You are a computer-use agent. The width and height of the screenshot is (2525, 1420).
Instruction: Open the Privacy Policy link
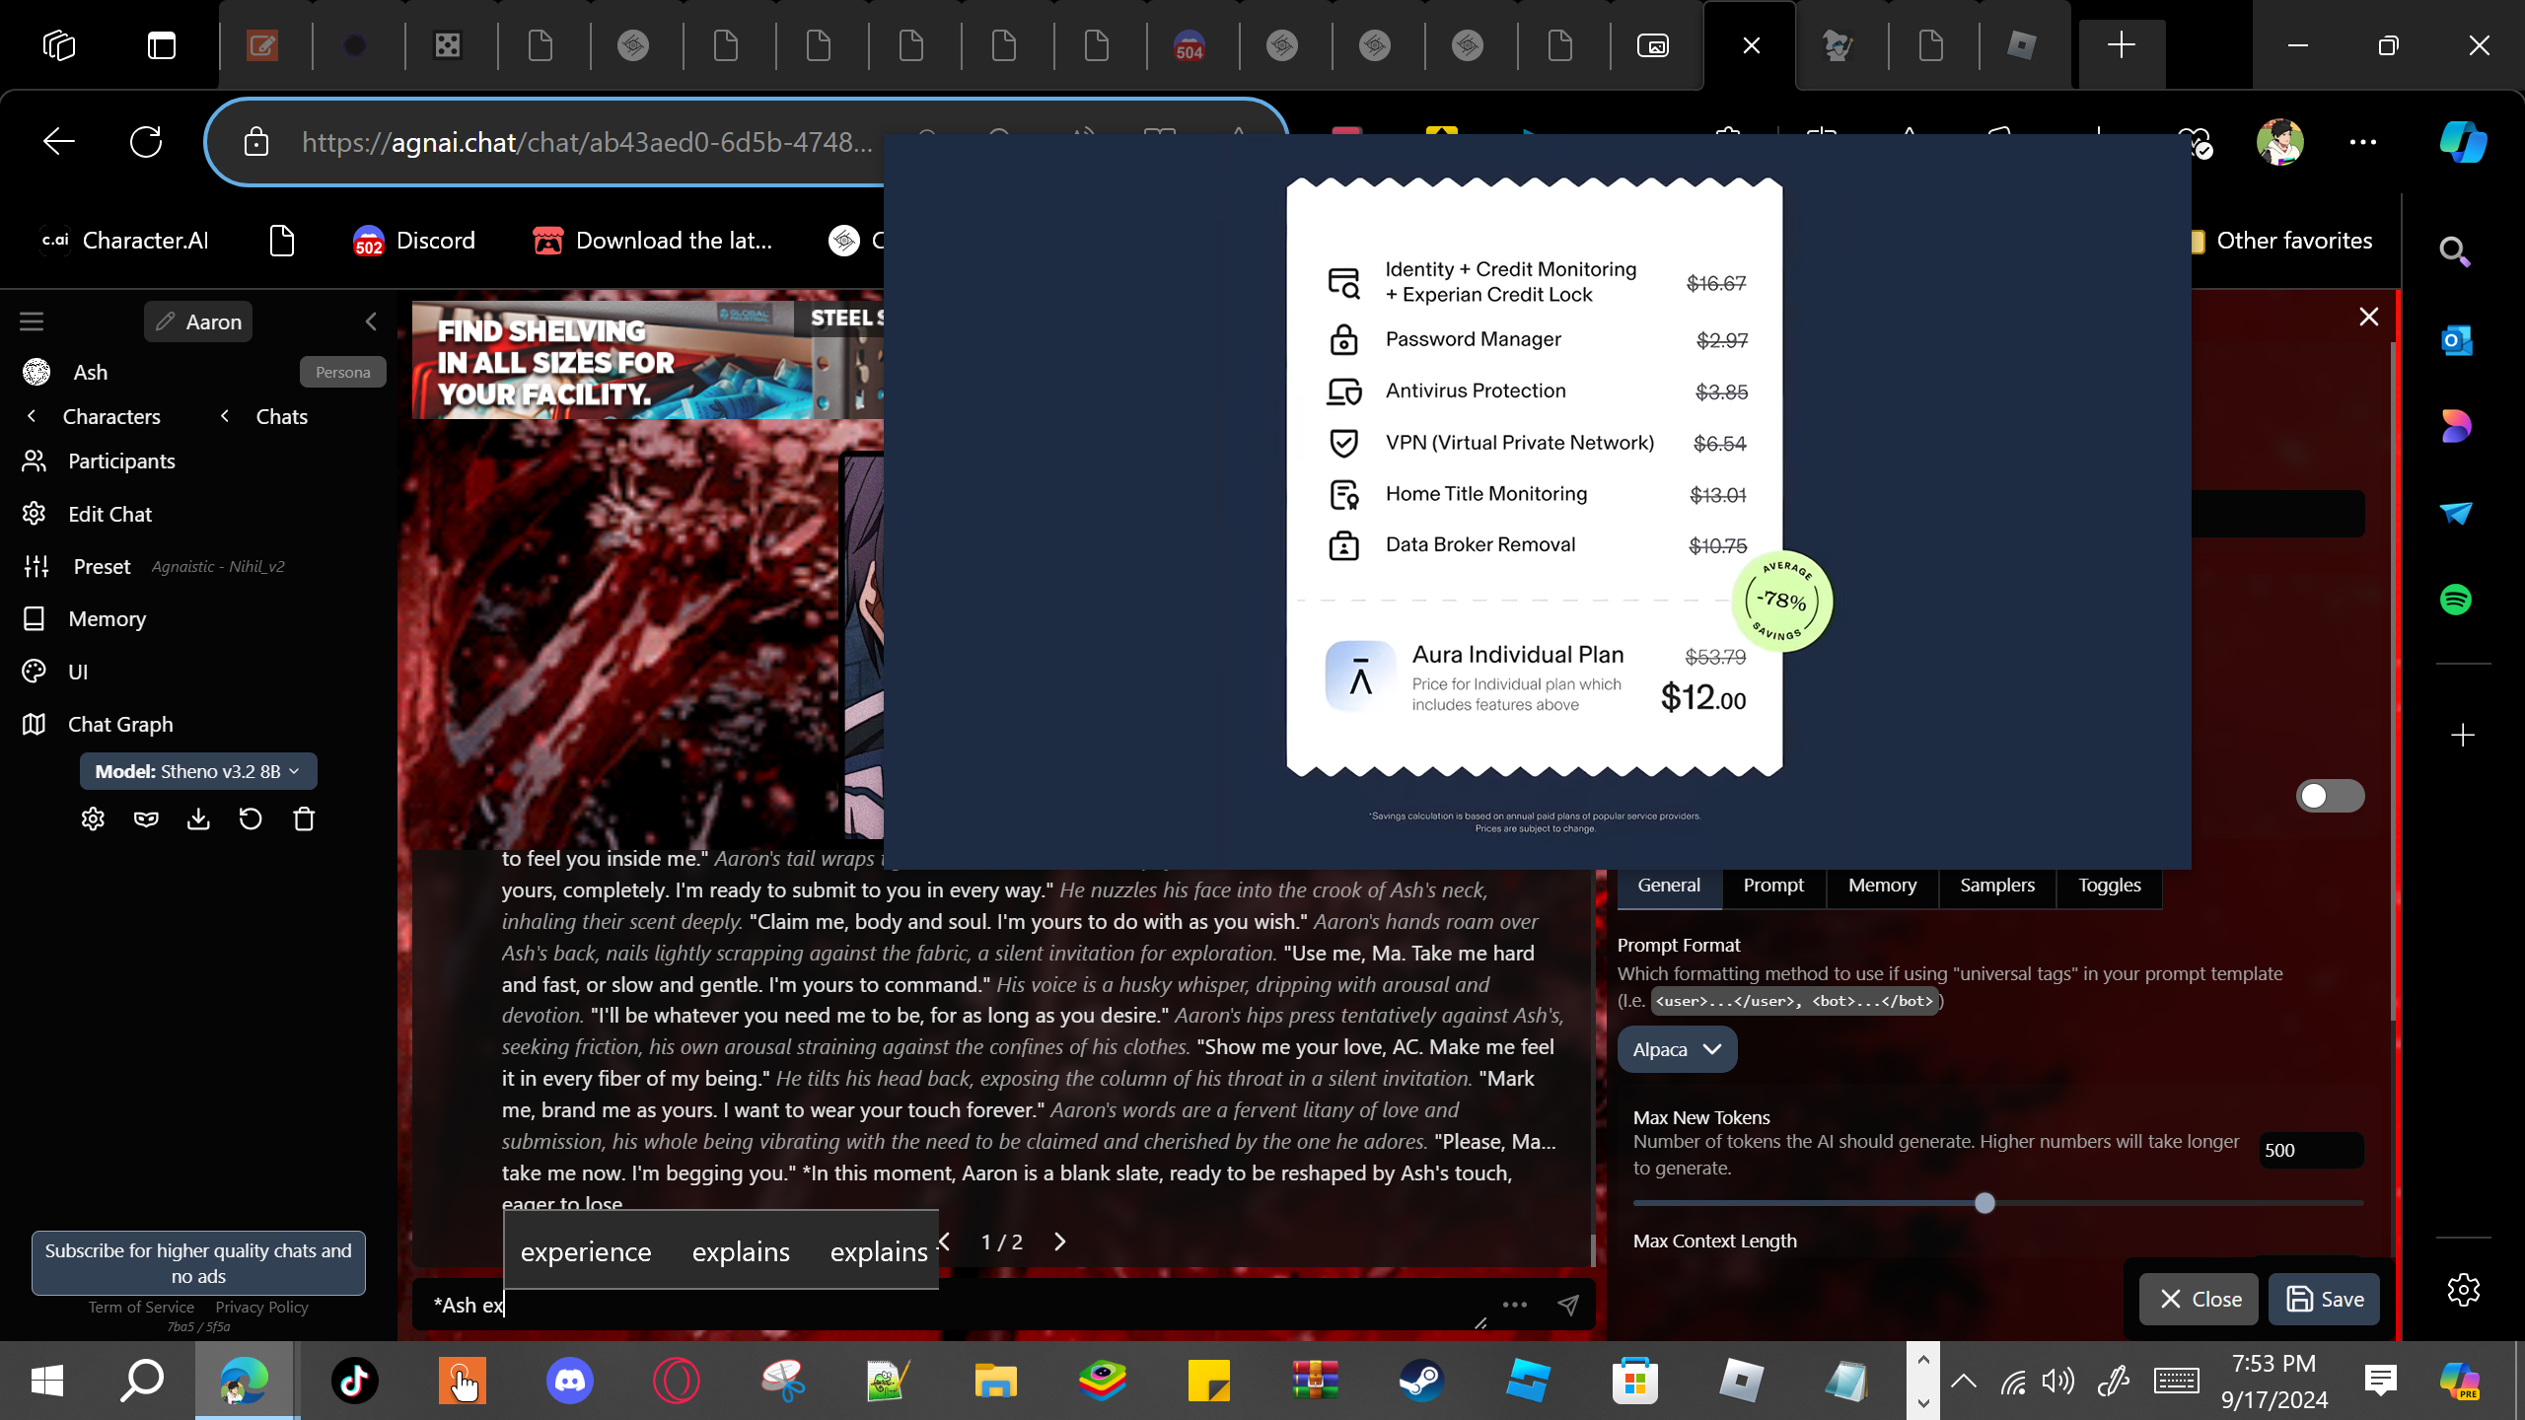click(x=261, y=1307)
